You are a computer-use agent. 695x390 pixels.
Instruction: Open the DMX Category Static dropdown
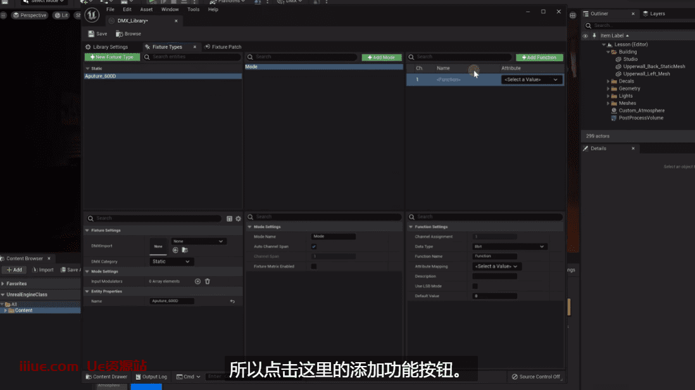pyautogui.click(x=172, y=262)
